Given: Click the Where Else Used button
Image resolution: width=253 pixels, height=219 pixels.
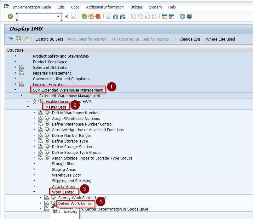Looking at the screenshot, I should (x=220, y=39).
